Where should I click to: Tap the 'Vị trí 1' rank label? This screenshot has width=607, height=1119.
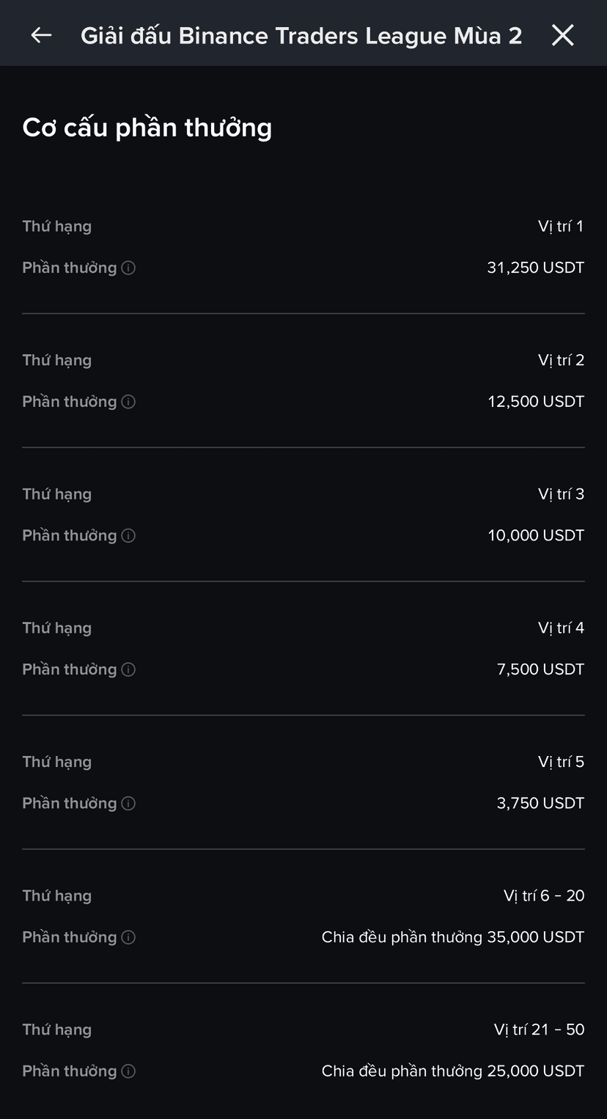(561, 227)
